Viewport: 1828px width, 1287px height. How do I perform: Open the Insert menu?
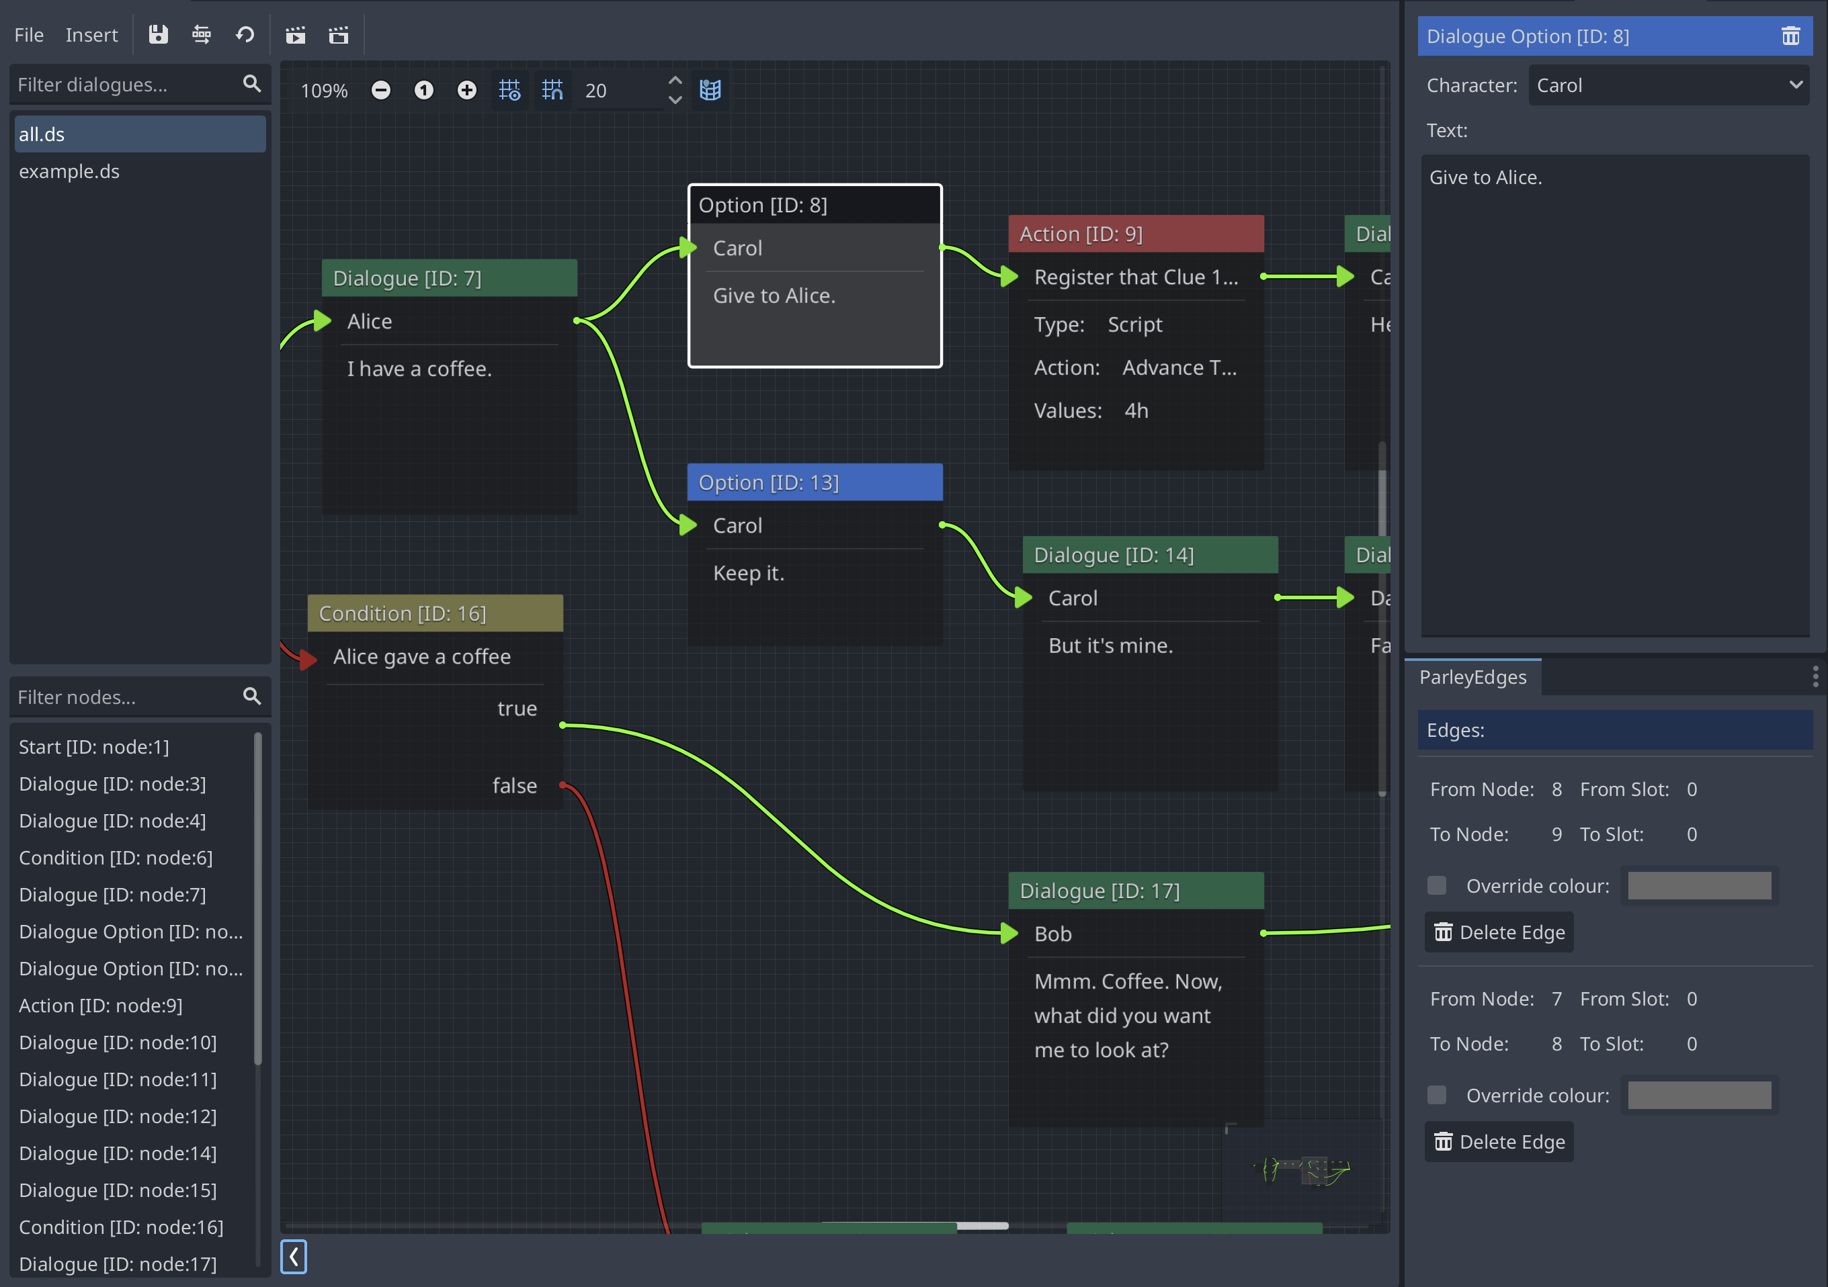tap(91, 35)
